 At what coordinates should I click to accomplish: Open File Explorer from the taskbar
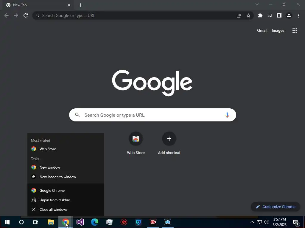coord(51,222)
